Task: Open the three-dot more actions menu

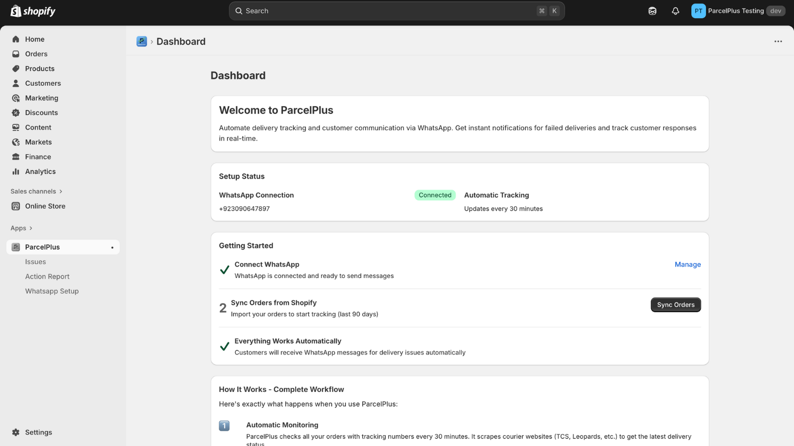Action: pos(778,42)
